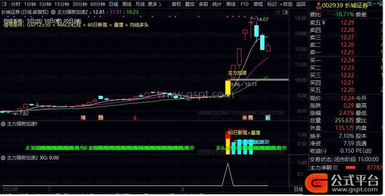Select the 5分钟 timeframe
This screenshot has height=196, width=385.
[x=45, y=4]
